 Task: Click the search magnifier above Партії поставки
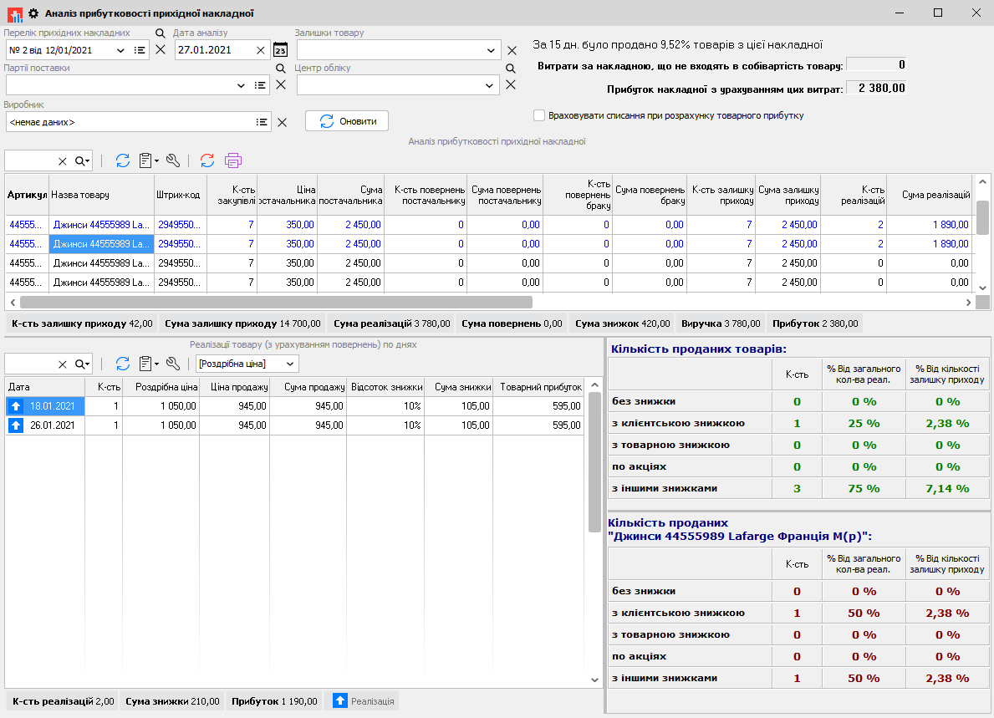[281, 69]
